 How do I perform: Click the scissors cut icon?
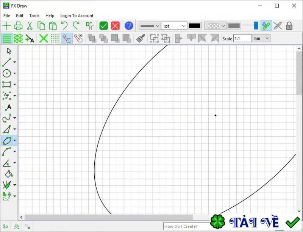[x=30, y=26]
